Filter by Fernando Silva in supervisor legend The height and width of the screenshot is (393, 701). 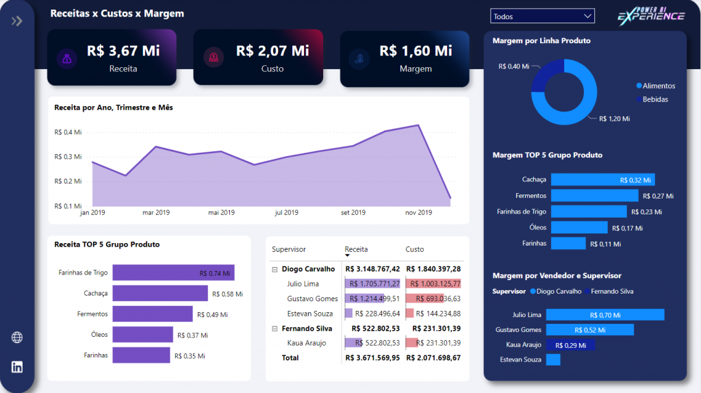coord(611,291)
